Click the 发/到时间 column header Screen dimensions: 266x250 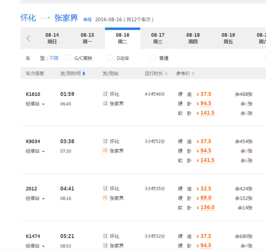[70, 73]
